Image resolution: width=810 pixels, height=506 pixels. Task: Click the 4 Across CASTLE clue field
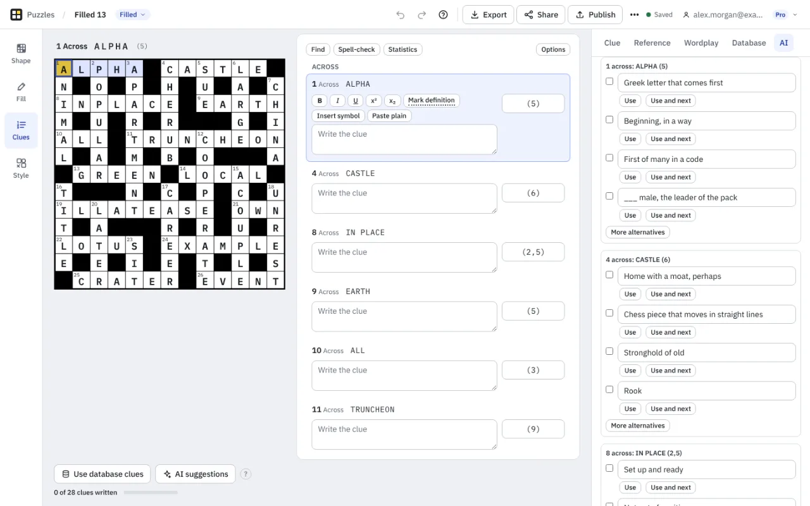404,199
